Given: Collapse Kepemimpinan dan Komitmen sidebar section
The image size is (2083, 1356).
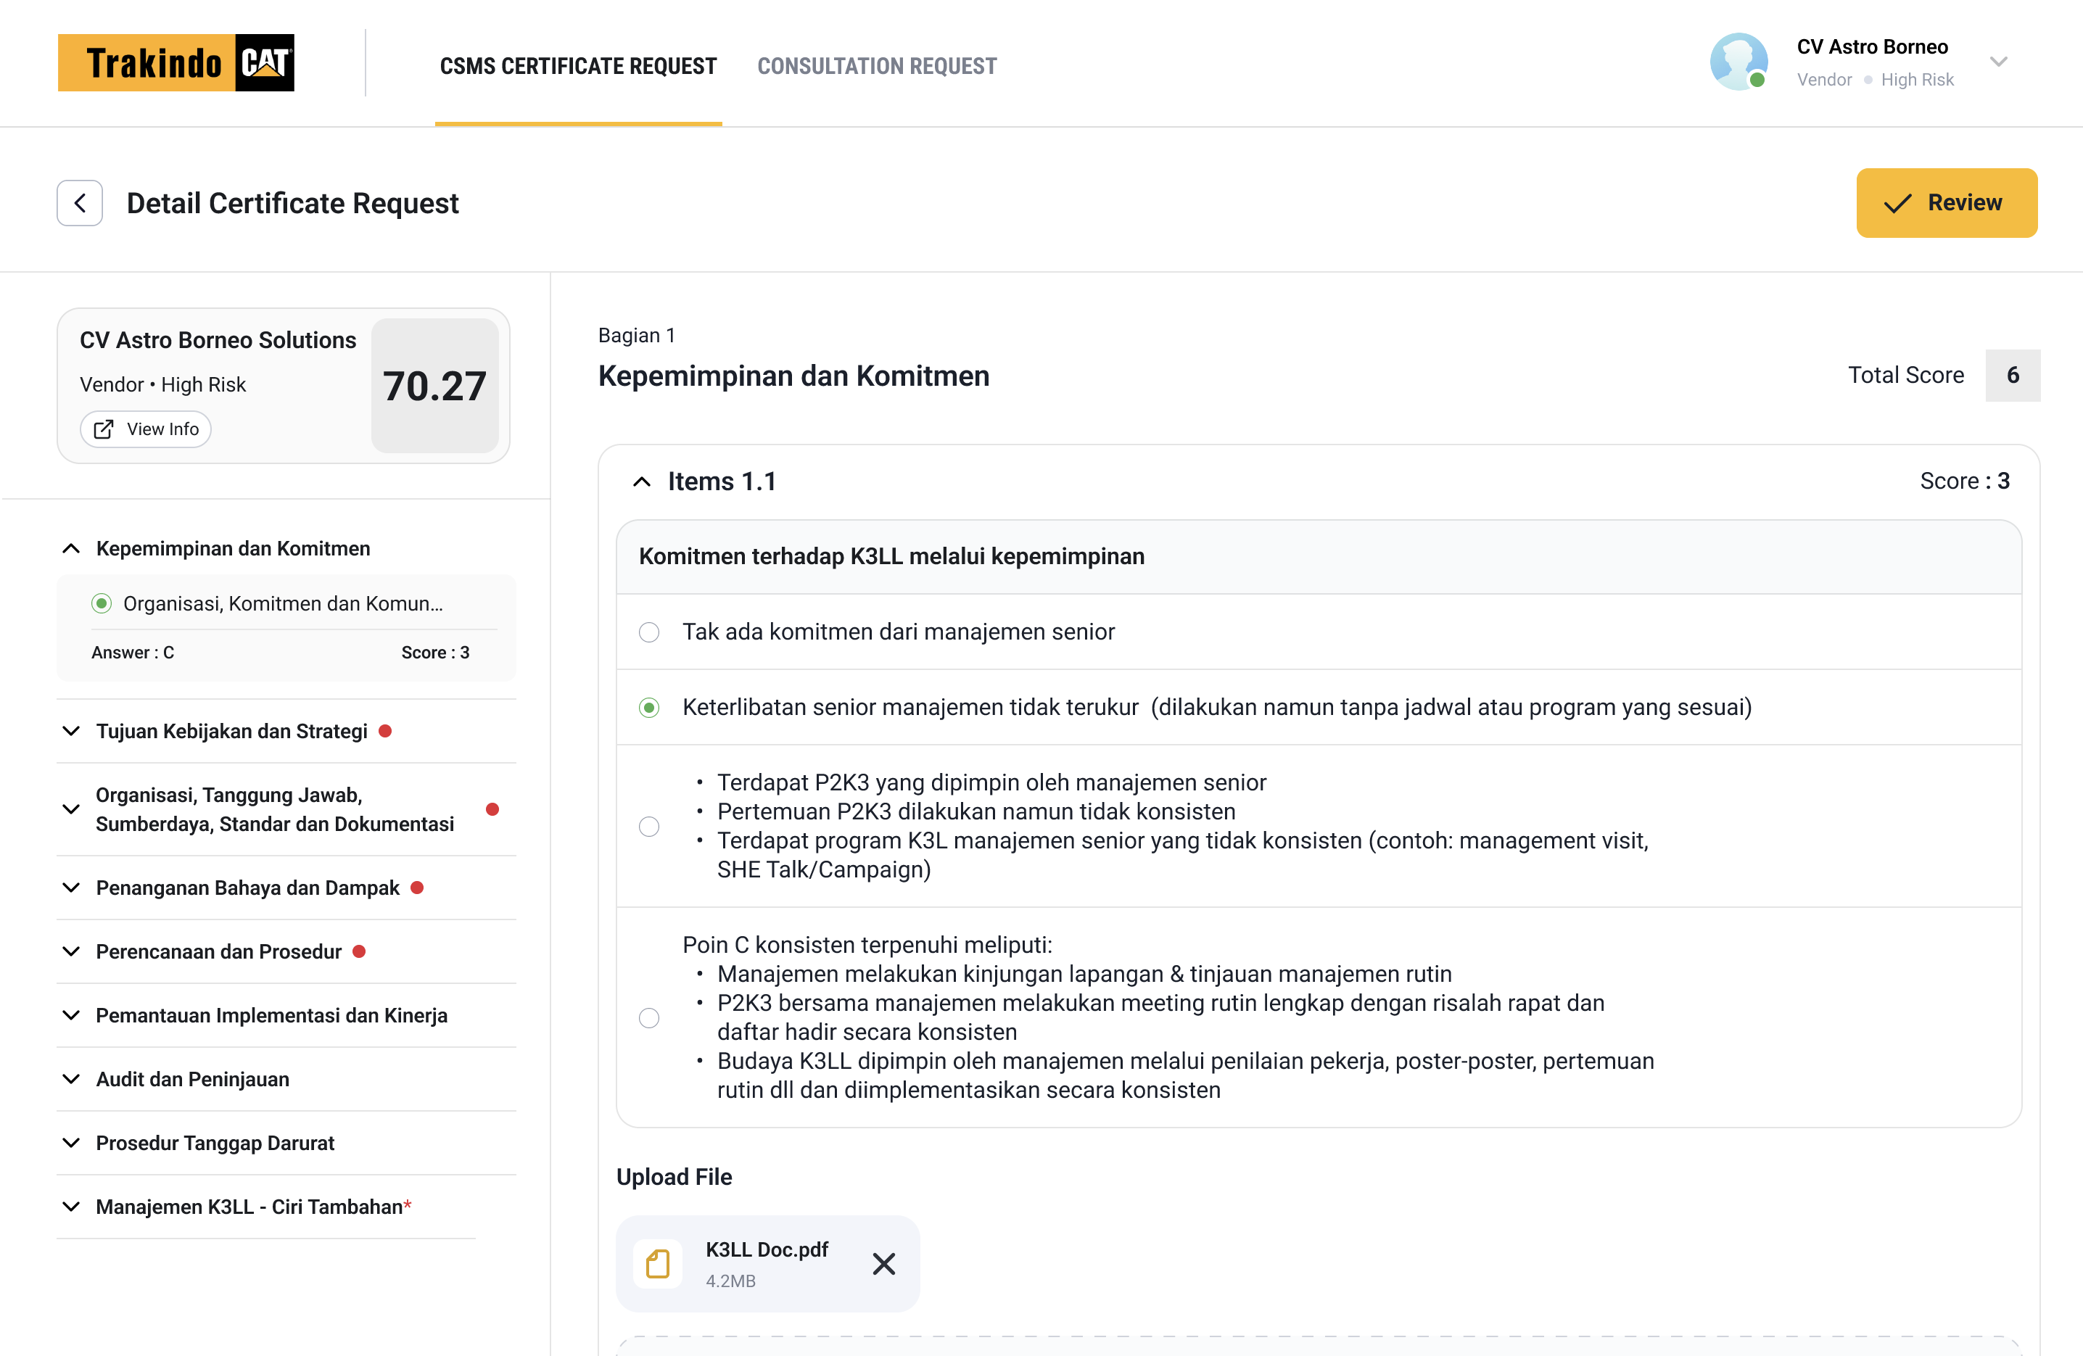Looking at the screenshot, I should (71, 548).
